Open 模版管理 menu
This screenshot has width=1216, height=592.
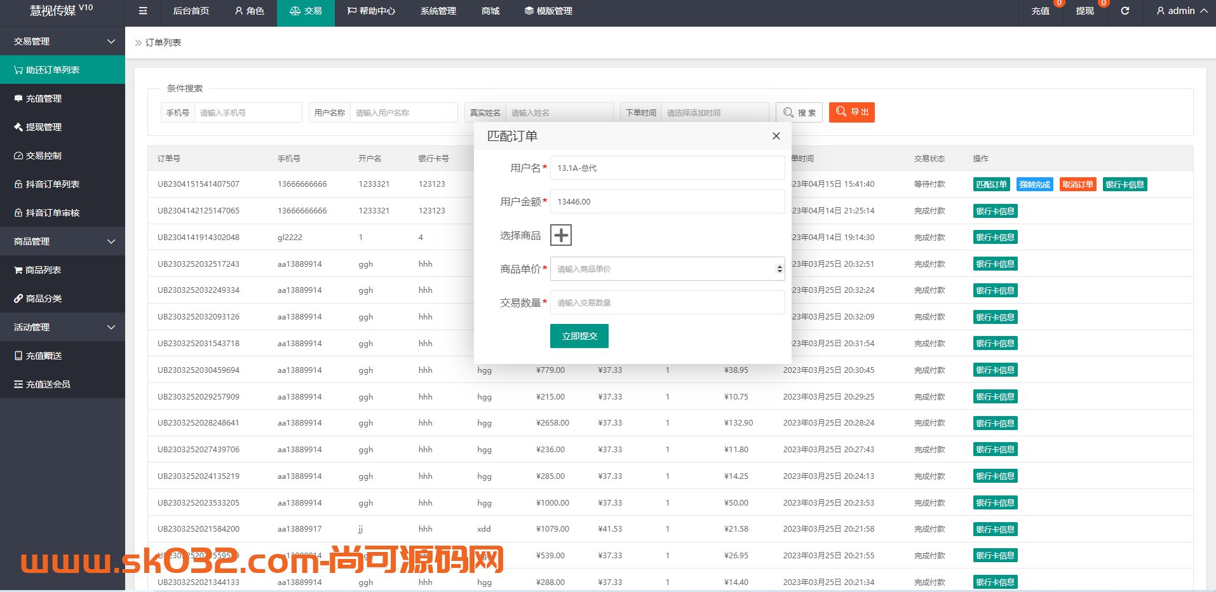tap(549, 11)
